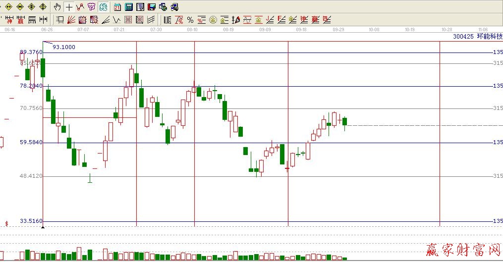
Task: Click the red 赢 ruler icon
Action: [x=21, y=20]
